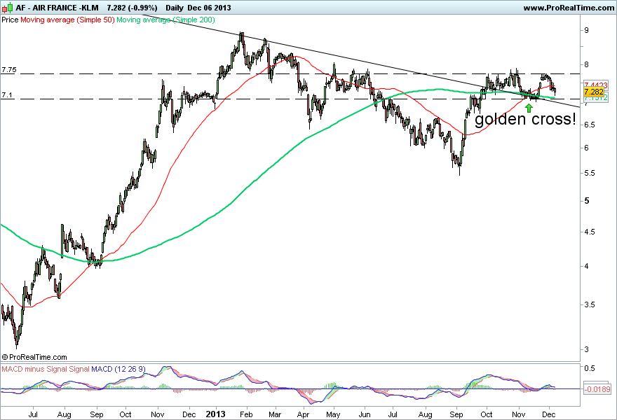
Task: Select the 'Moving average (Simple 200)' legend
Action: (165, 20)
